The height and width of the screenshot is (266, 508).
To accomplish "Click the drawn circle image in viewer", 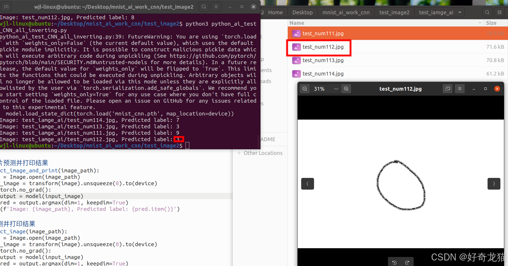I will click(401, 185).
